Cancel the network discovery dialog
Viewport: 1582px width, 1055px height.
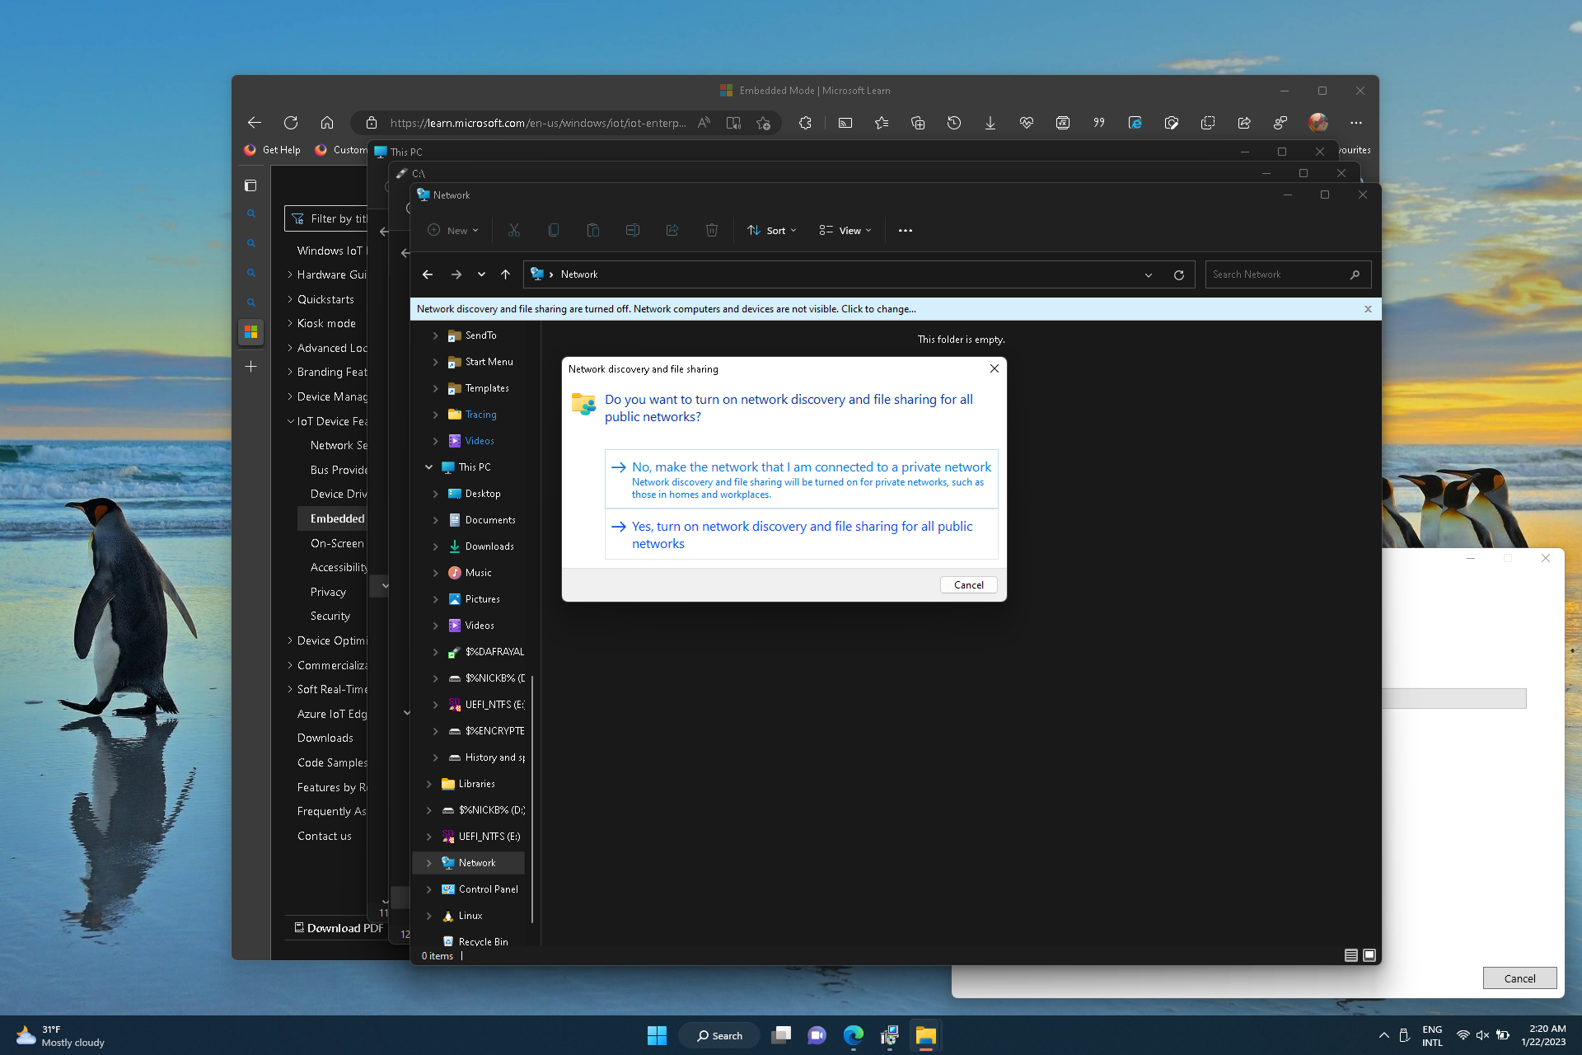click(968, 585)
